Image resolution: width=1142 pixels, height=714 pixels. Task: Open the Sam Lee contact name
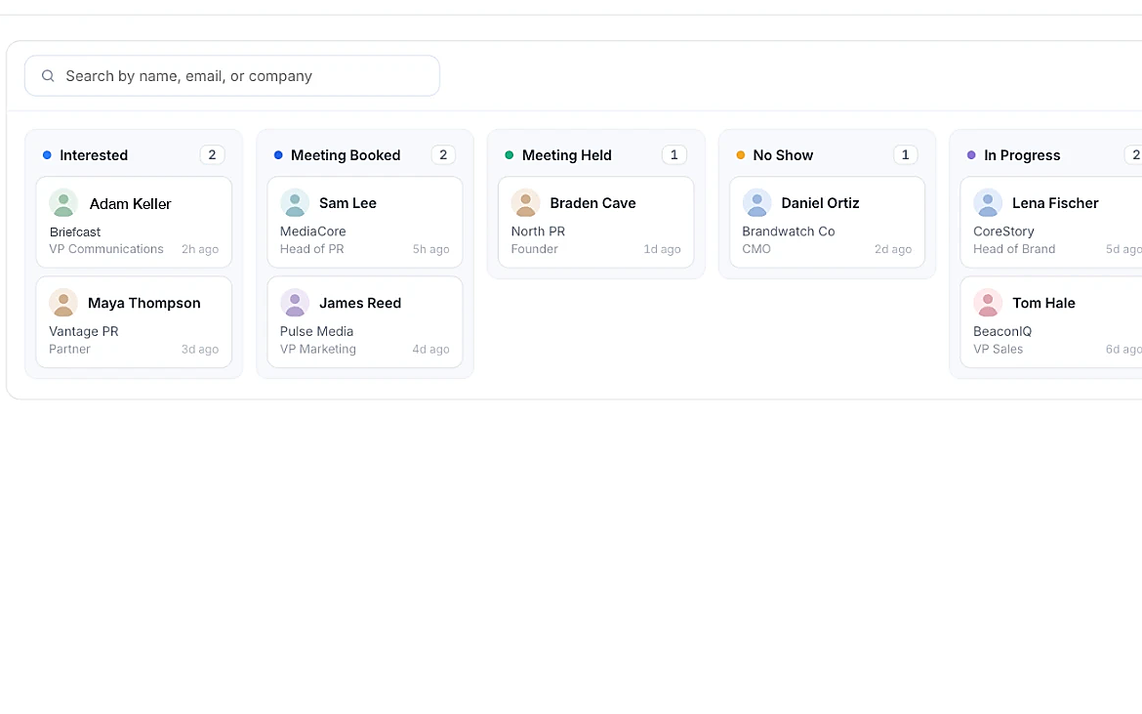click(x=348, y=203)
